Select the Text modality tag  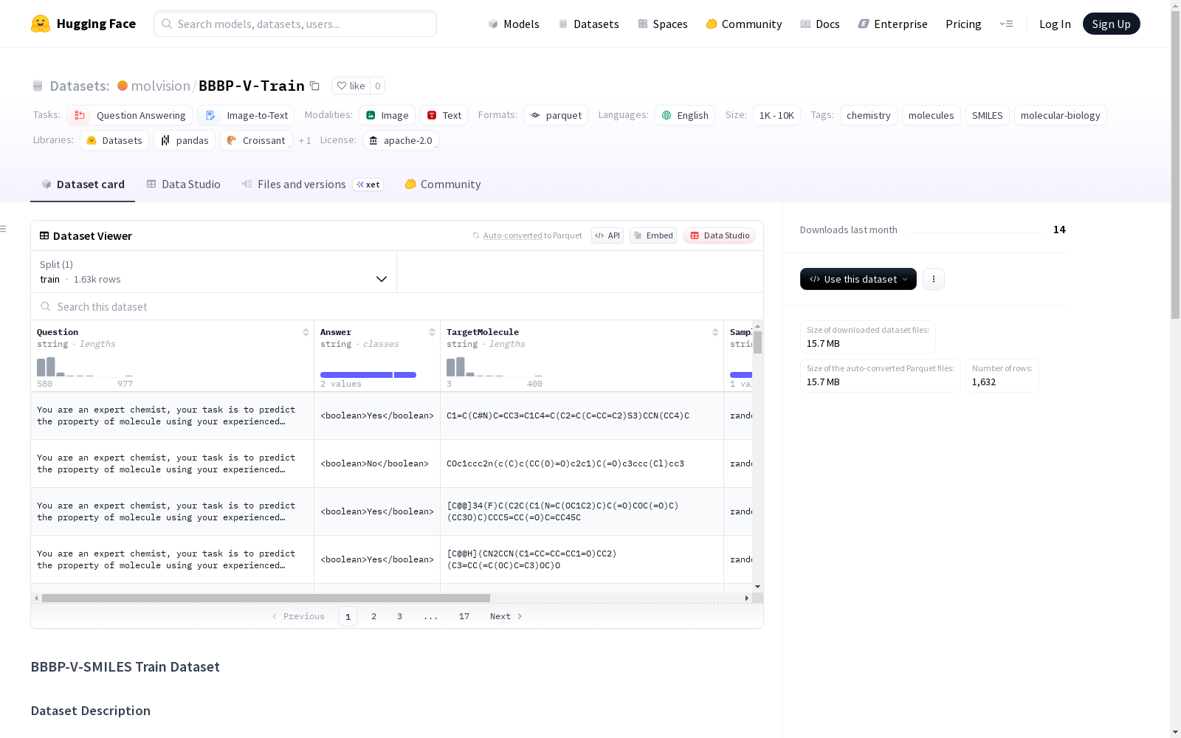click(x=444, y=115)
